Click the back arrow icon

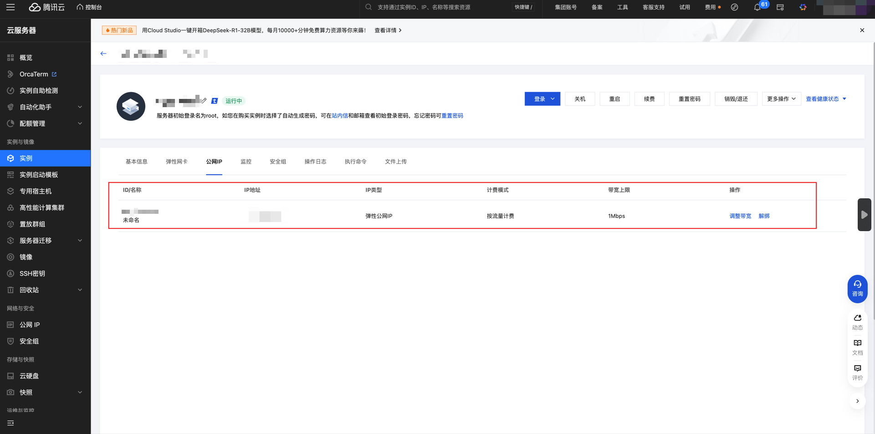point(103,54)
